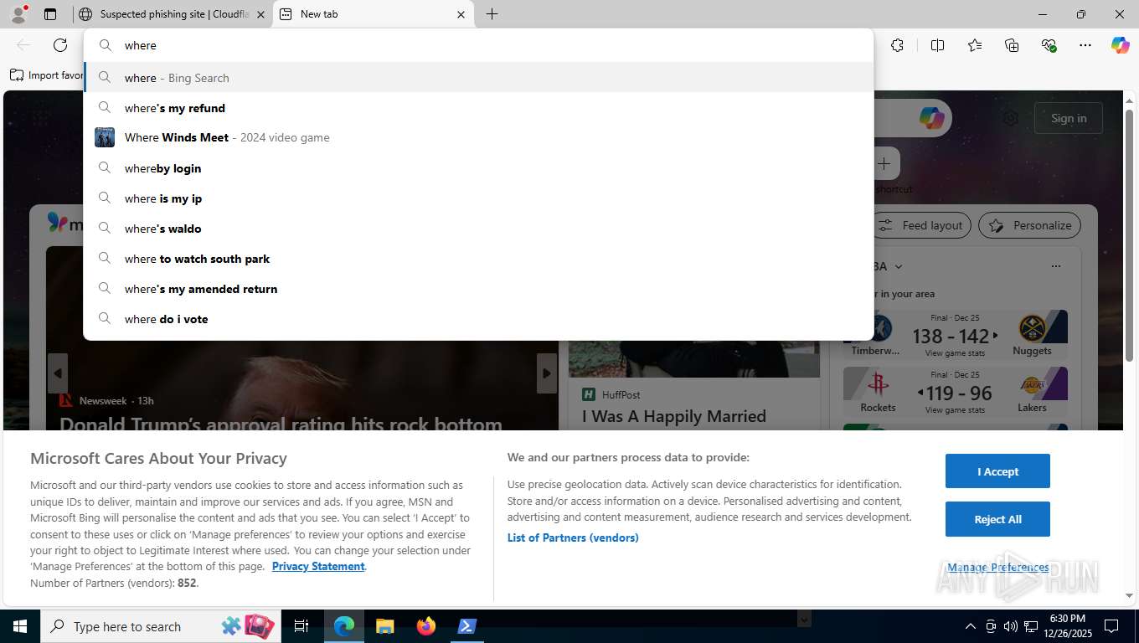The width and height of the screenshot is (1139, 643).
Task: Expand the NBA league dropdown chevron
Action: click(899, 266)
